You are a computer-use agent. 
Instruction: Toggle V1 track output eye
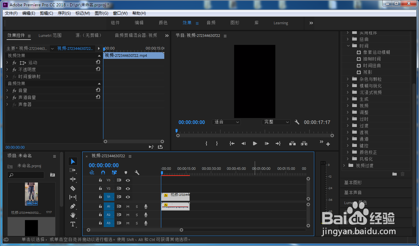click(128, 197)
